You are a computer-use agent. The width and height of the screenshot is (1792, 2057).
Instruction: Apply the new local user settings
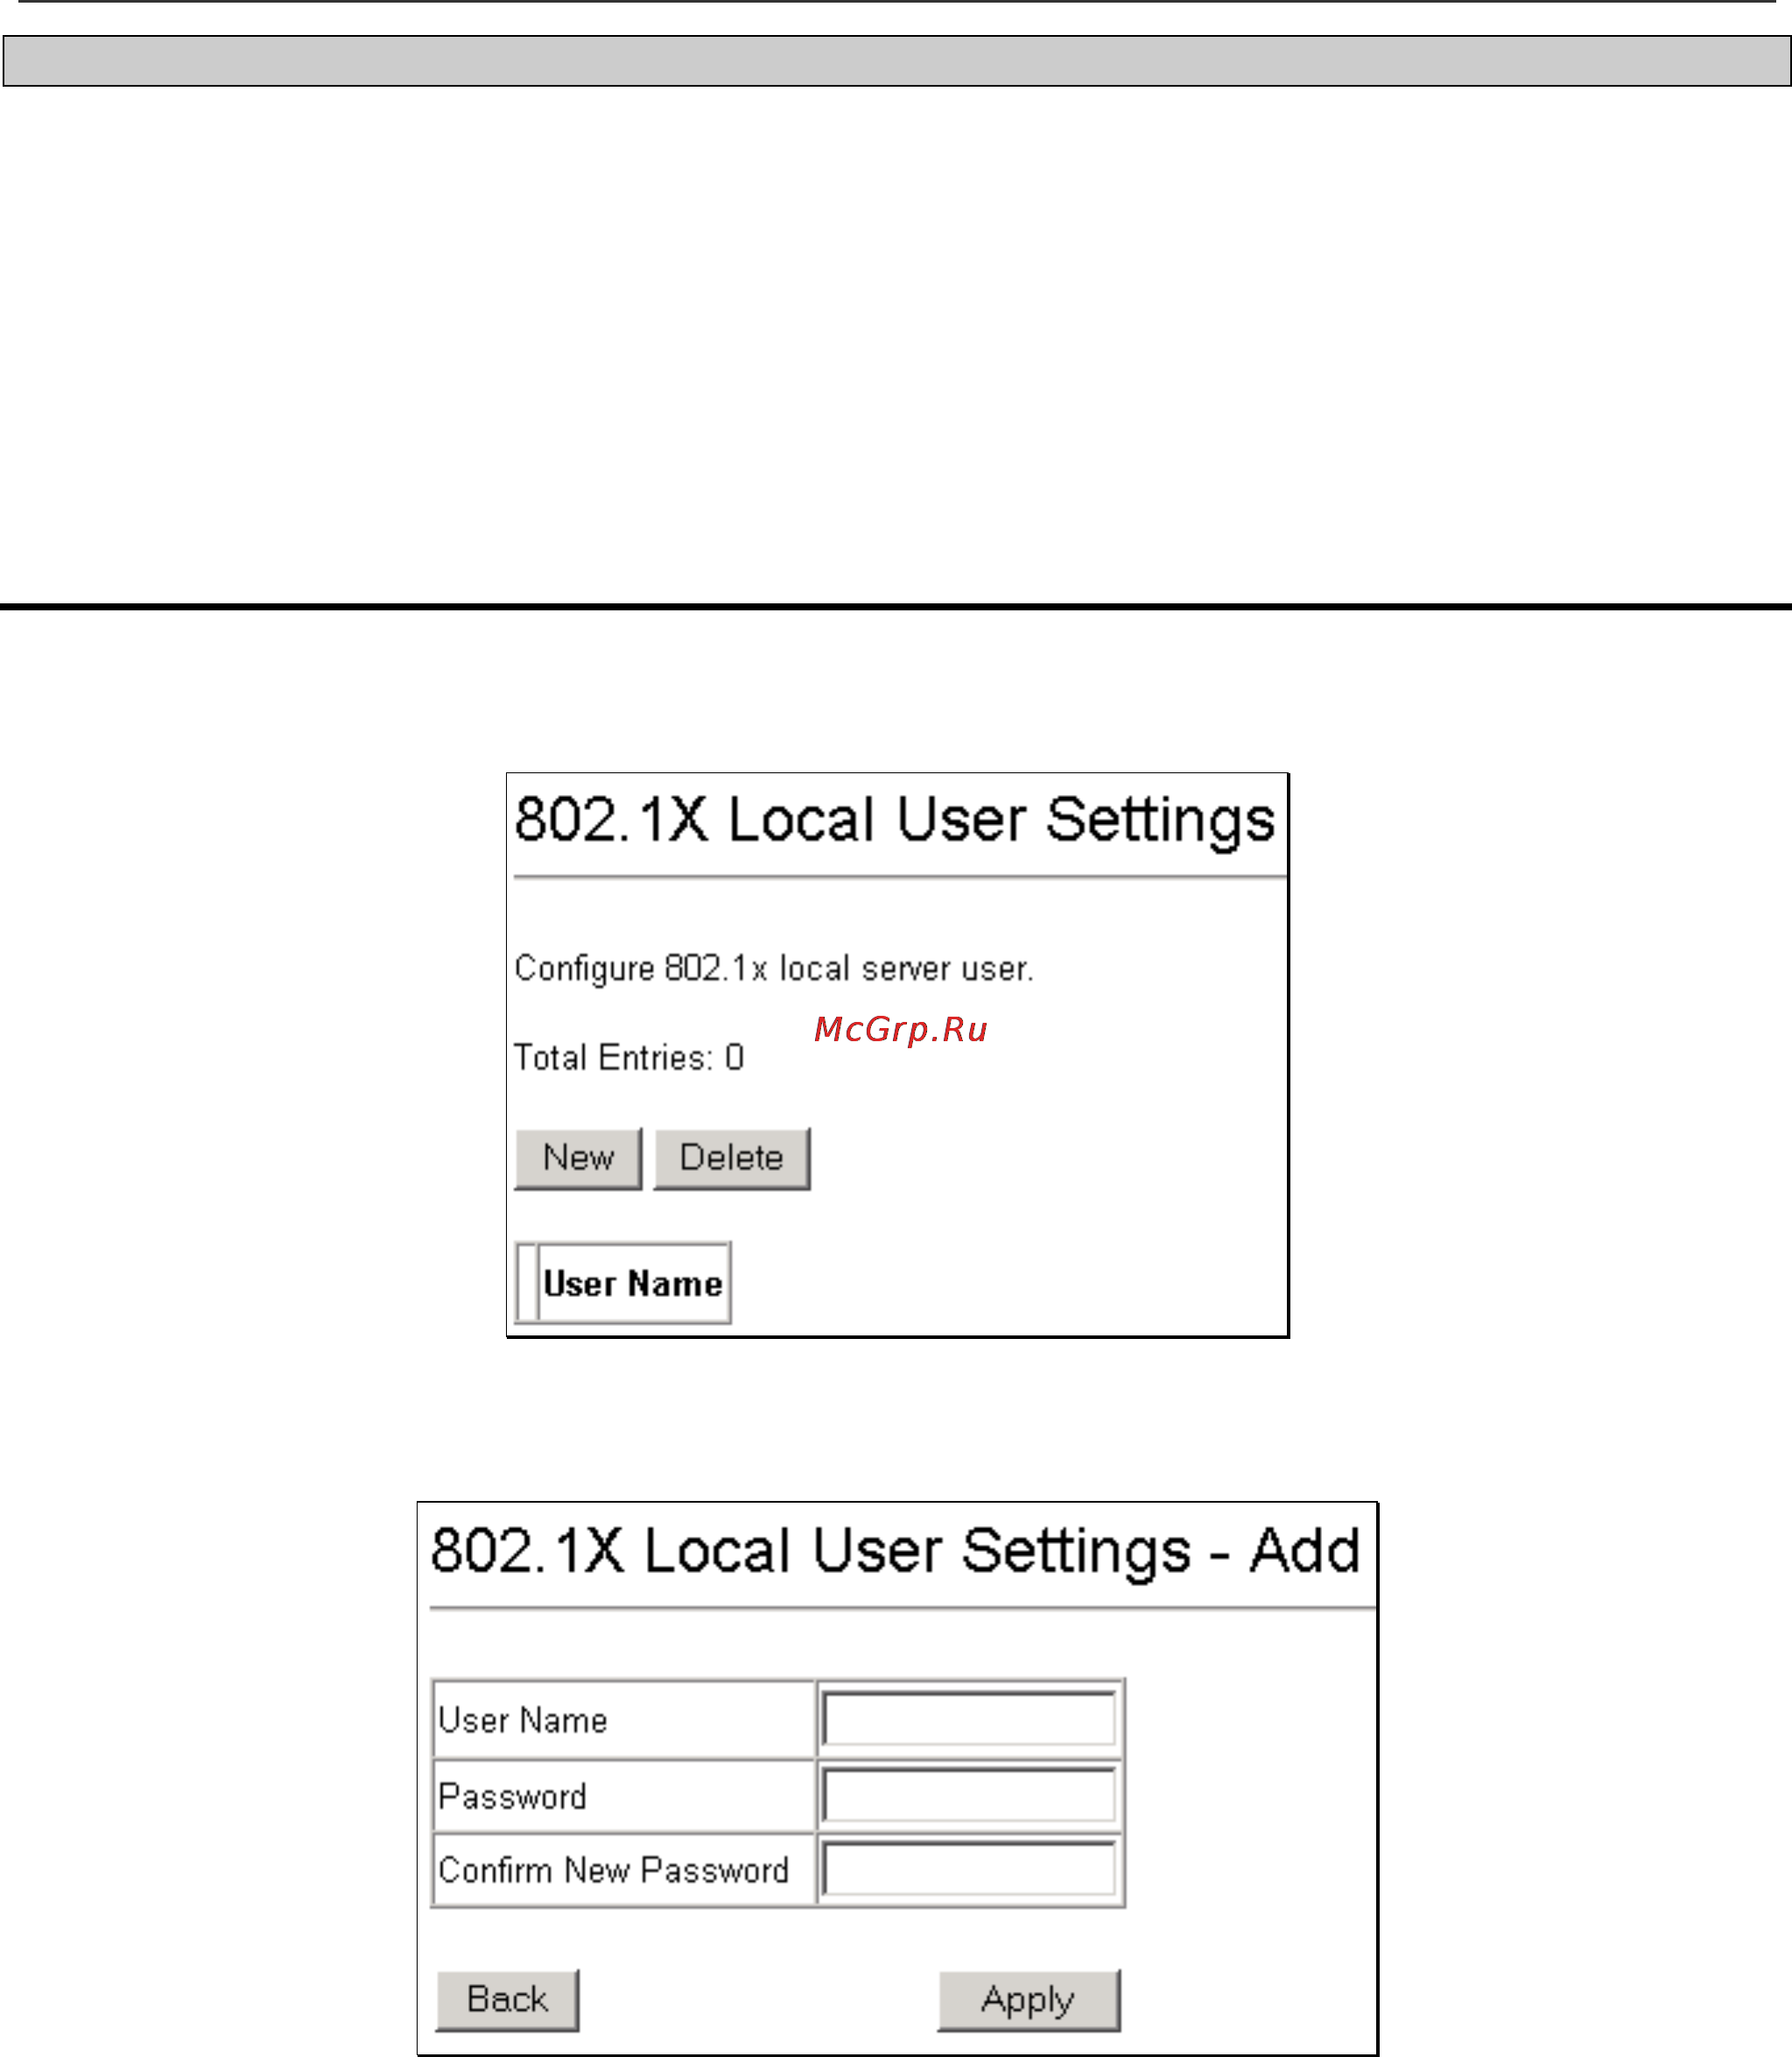1029,2000
